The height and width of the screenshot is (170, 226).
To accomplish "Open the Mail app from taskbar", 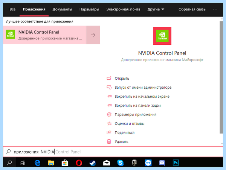I will click(107, 163).
